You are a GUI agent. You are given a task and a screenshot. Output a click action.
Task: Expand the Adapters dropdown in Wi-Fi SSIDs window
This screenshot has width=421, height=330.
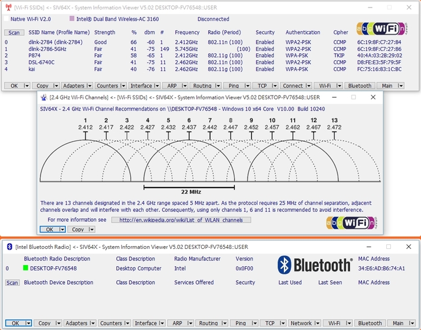click(x=88, y=86)
